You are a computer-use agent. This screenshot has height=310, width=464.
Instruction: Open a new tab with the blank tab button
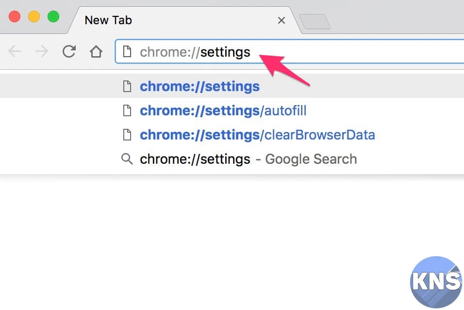pyautogui.click(x=315, y=21)
